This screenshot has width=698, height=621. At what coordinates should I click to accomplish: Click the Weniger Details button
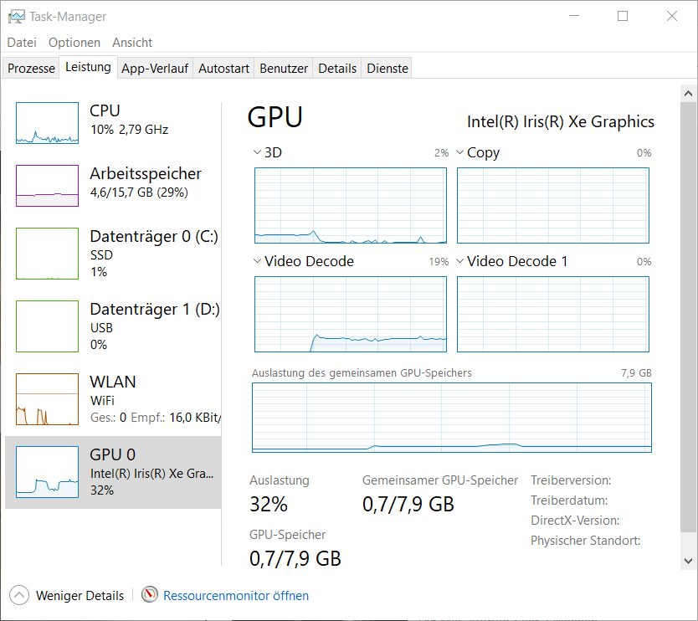tap(80, 596)
